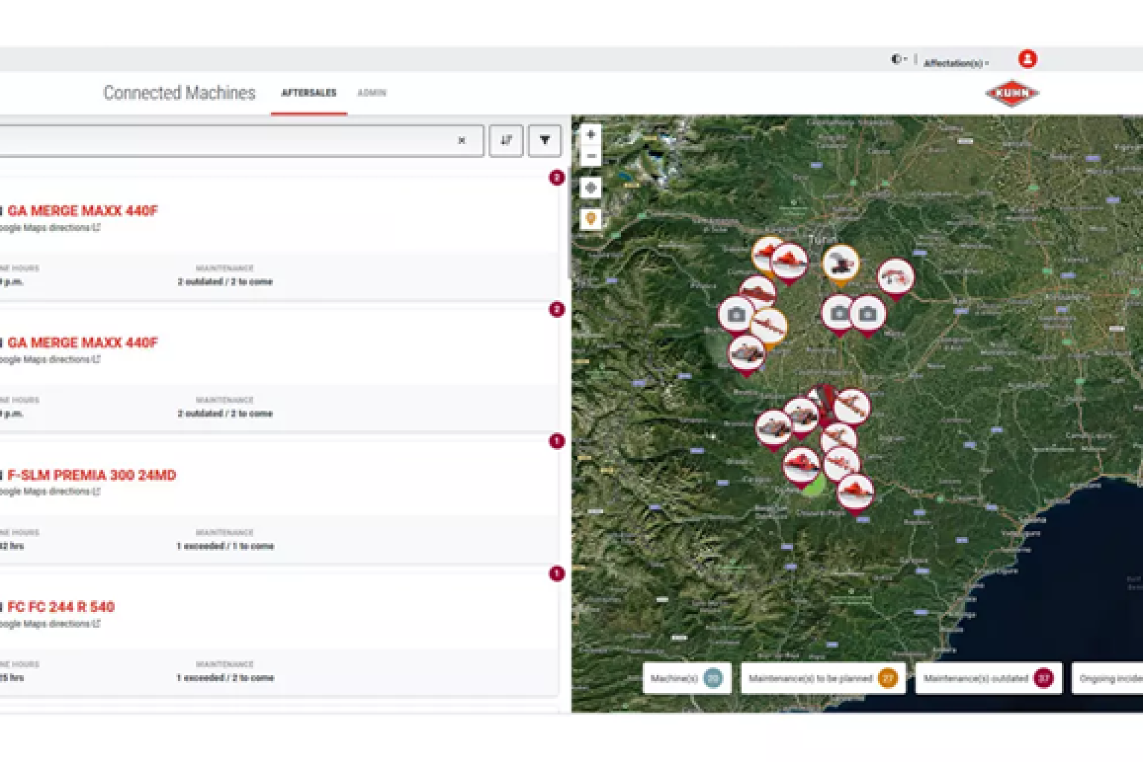Expand the Affectation(s) dropdown
The image size is (1143, 762).
tap(956, 63)
